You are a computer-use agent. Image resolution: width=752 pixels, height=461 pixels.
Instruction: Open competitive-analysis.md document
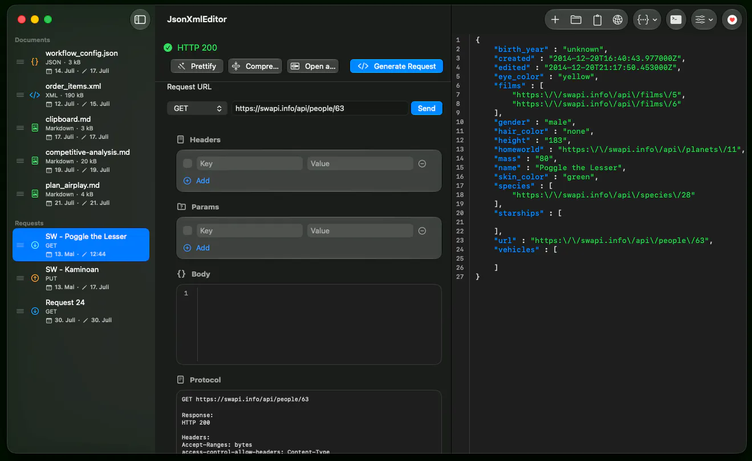[81, 160]
